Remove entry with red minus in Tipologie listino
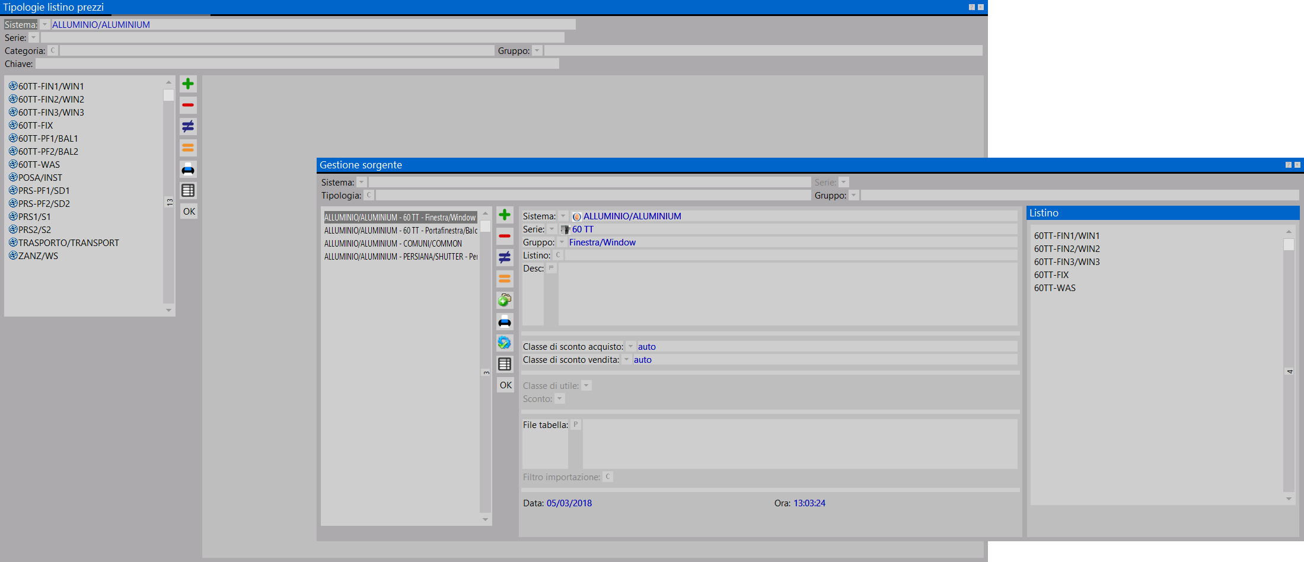This screenshot has height=562, width=1304. coord(188,105)
